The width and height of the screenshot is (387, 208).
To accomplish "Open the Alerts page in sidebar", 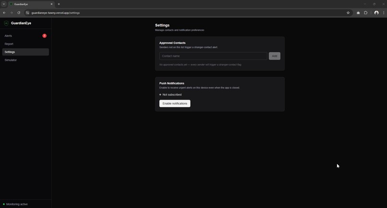I will click(25, 36).
